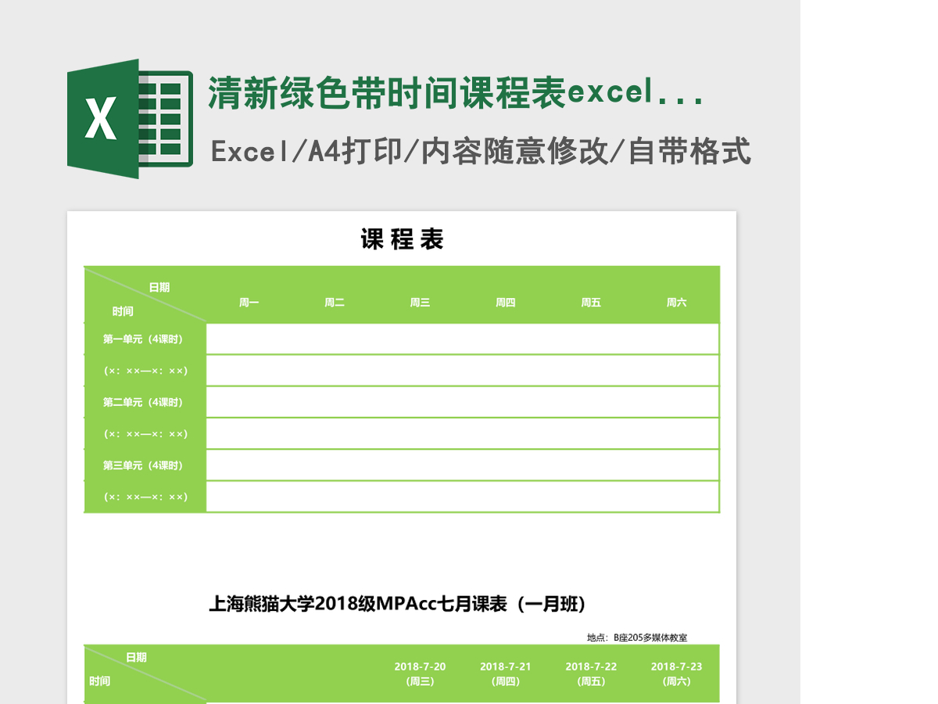The height and width of the screenshot is (704, 938).
Task: Select the 周四 column header
Action: [x=505, y=303]
